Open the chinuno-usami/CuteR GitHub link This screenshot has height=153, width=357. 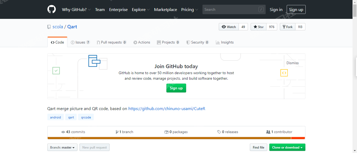coord(167,109)
